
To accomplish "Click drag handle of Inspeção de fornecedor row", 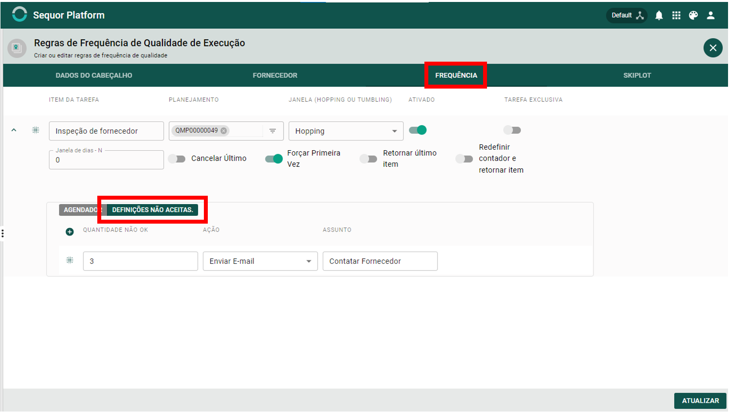I will point(36,130).
